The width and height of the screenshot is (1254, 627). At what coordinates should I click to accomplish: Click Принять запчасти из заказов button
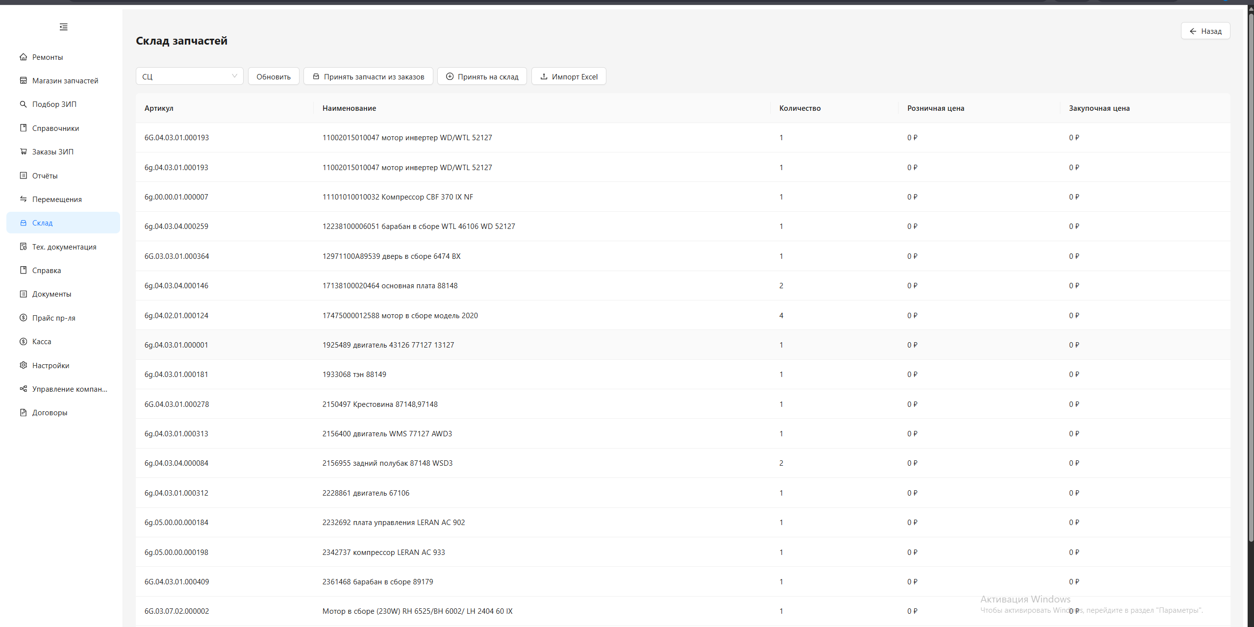pos(368,76)
